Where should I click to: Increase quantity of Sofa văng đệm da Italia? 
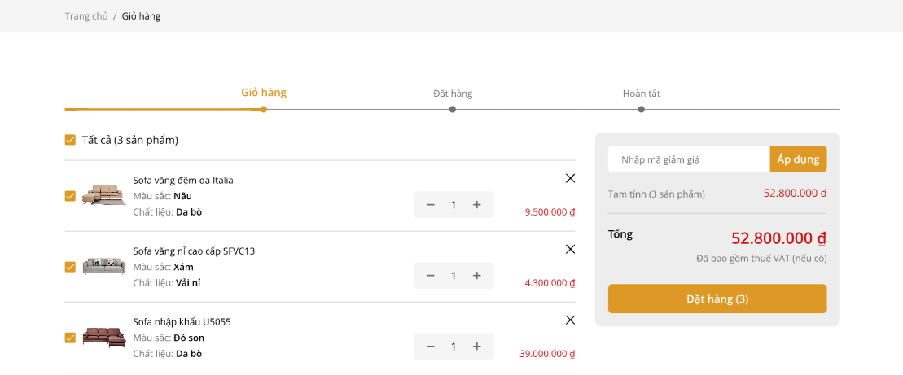tap(477, 205)
